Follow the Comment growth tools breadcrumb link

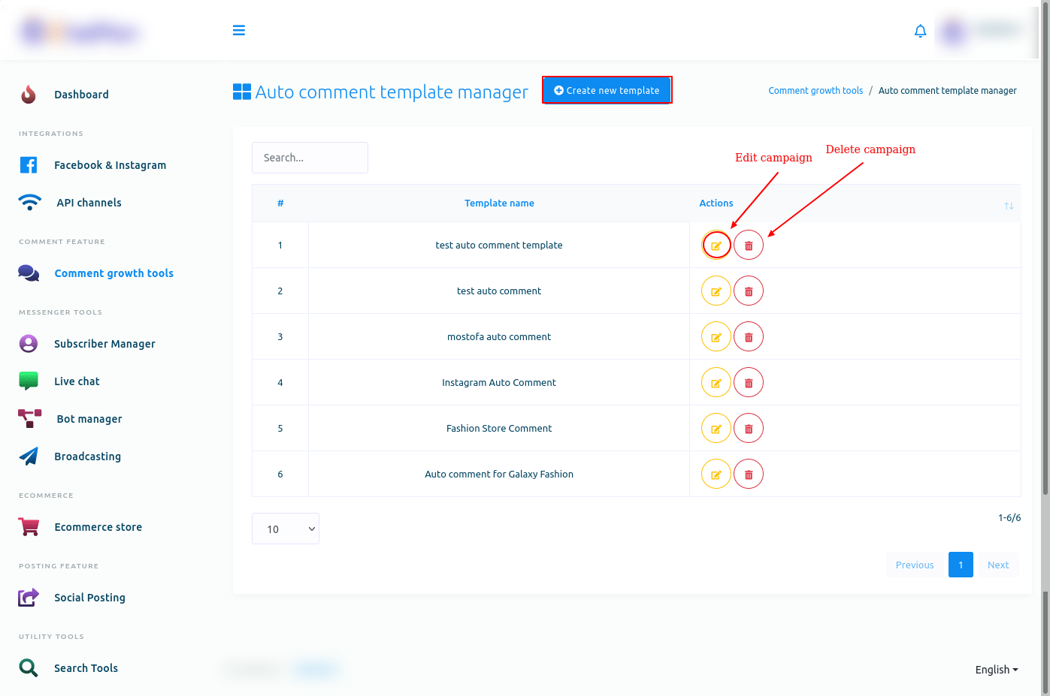[x=815, y=91]
